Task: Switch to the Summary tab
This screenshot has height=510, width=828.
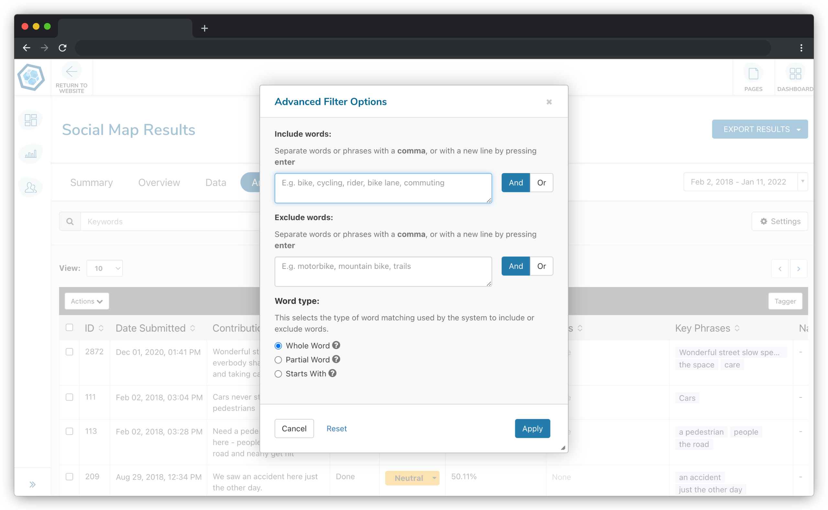Action: tap(92, 182)
